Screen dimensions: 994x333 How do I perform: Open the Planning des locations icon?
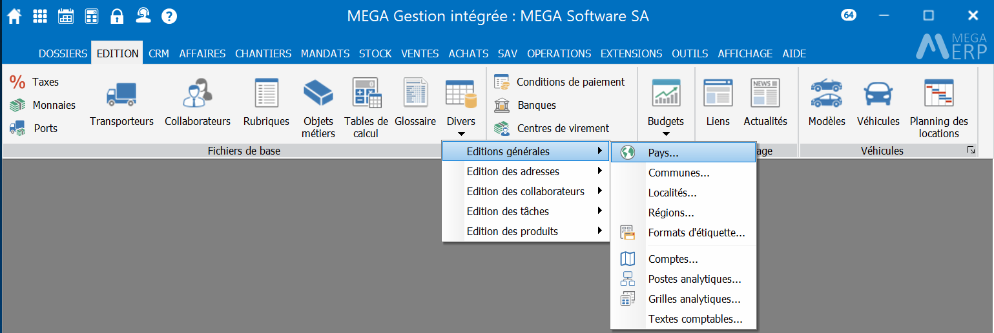938,95
